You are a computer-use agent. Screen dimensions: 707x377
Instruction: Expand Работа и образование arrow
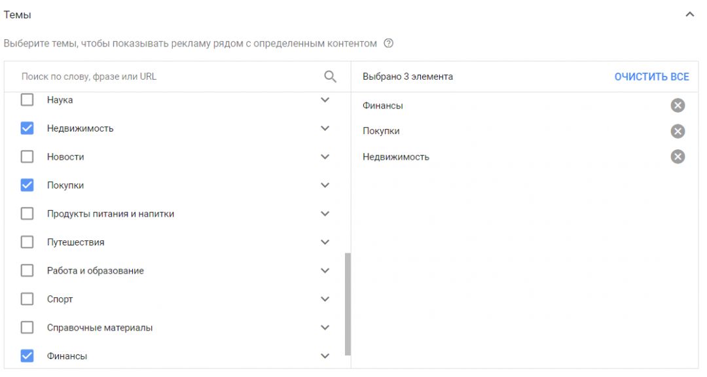pyautogui.click(x=325, y=270)
